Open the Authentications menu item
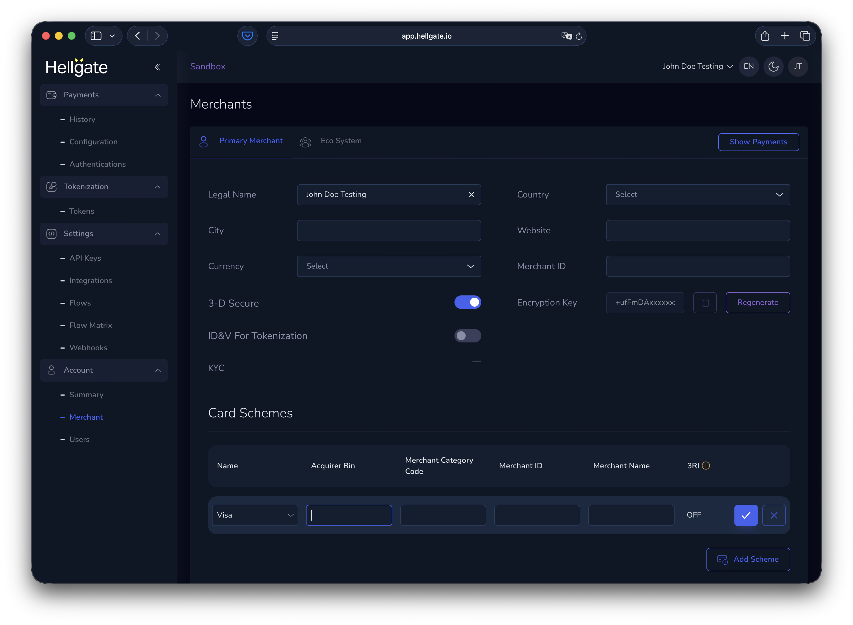 (98, 164)
